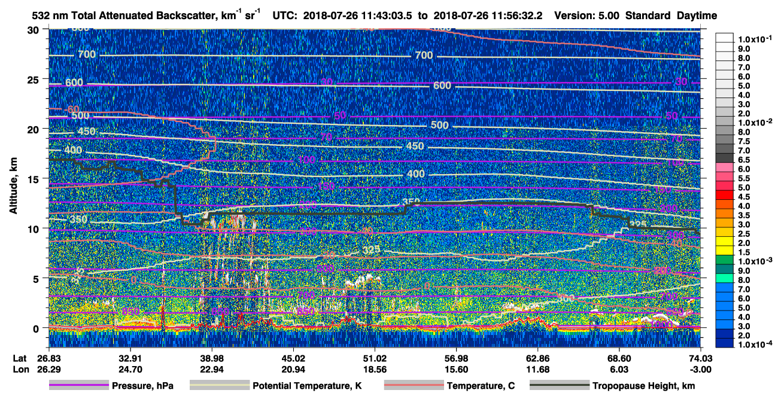Click the Lat row label
The width and height of the screenshot is (778, 399).
[x=20, y=358]
